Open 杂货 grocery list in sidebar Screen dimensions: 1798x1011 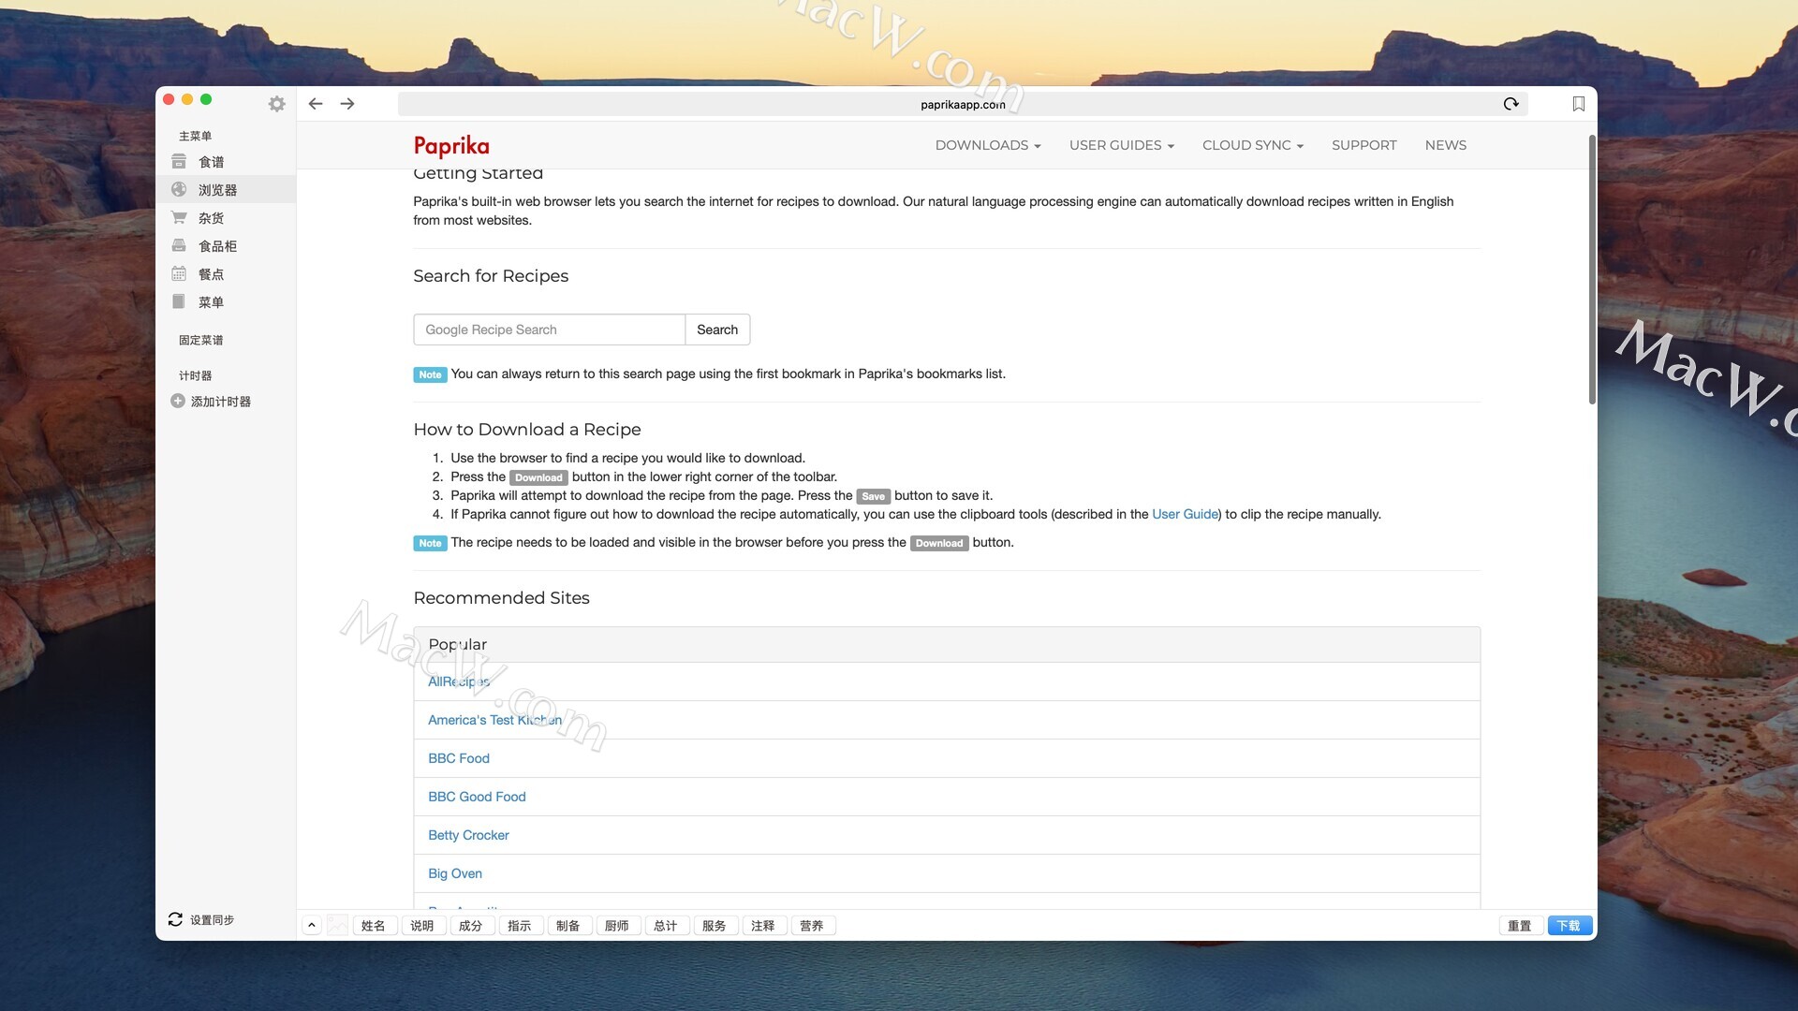pyautogui.click(x=226, y=218)
